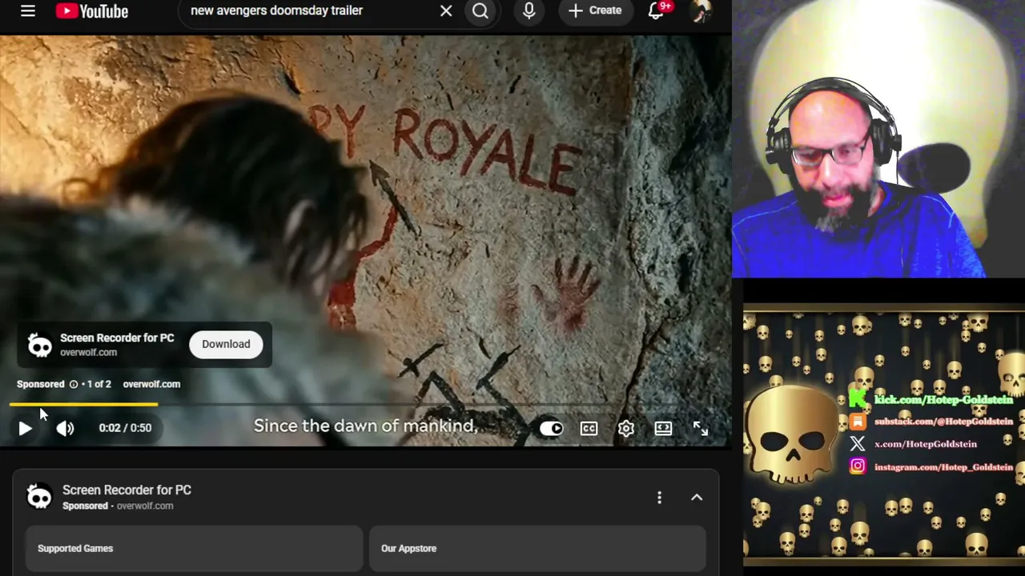Click the x.com/HotepGoldstein text
Image resolution: width=1025 pixels, height=576 pixels.
[x=925, y=444]
